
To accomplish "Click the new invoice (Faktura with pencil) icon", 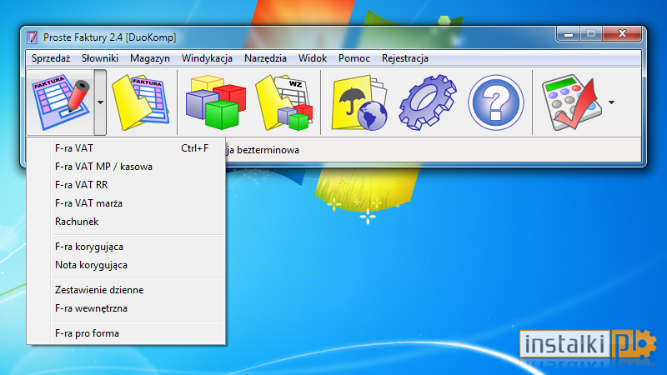I will (x=60, y=102).
